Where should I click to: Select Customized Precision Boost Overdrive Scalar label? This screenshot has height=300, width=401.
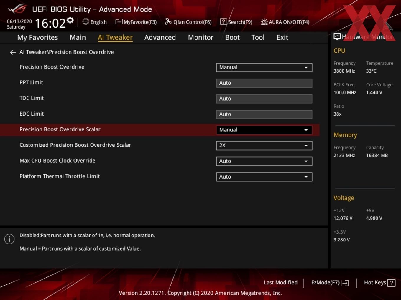point(75,145)
